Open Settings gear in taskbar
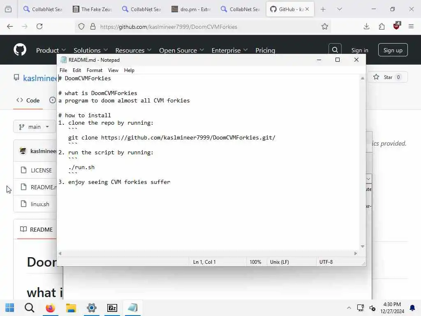Screen dimensions: 421x316 coord(92,308)
